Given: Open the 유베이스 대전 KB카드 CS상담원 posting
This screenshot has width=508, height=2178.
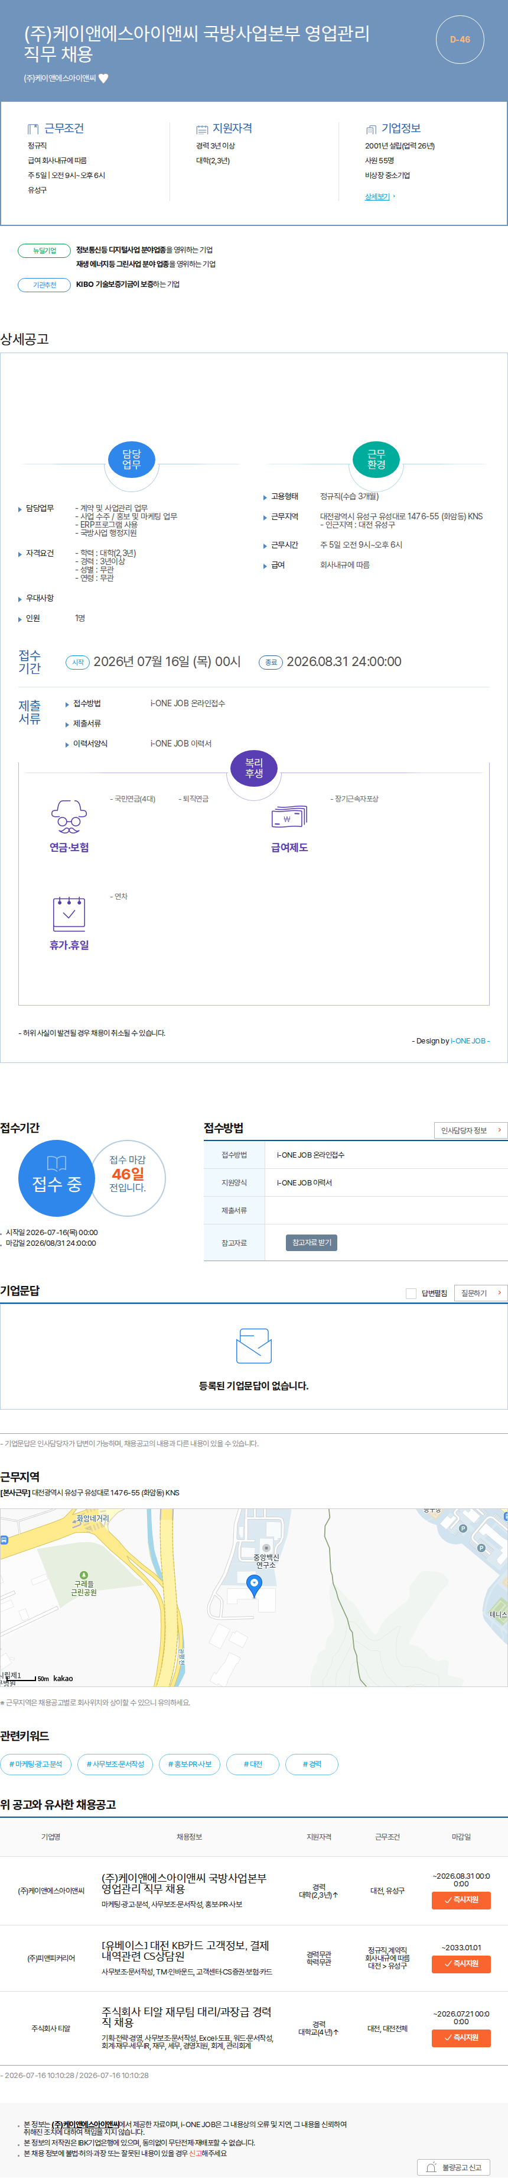Looking at the screenshot, I should [x=185, y=1951].
